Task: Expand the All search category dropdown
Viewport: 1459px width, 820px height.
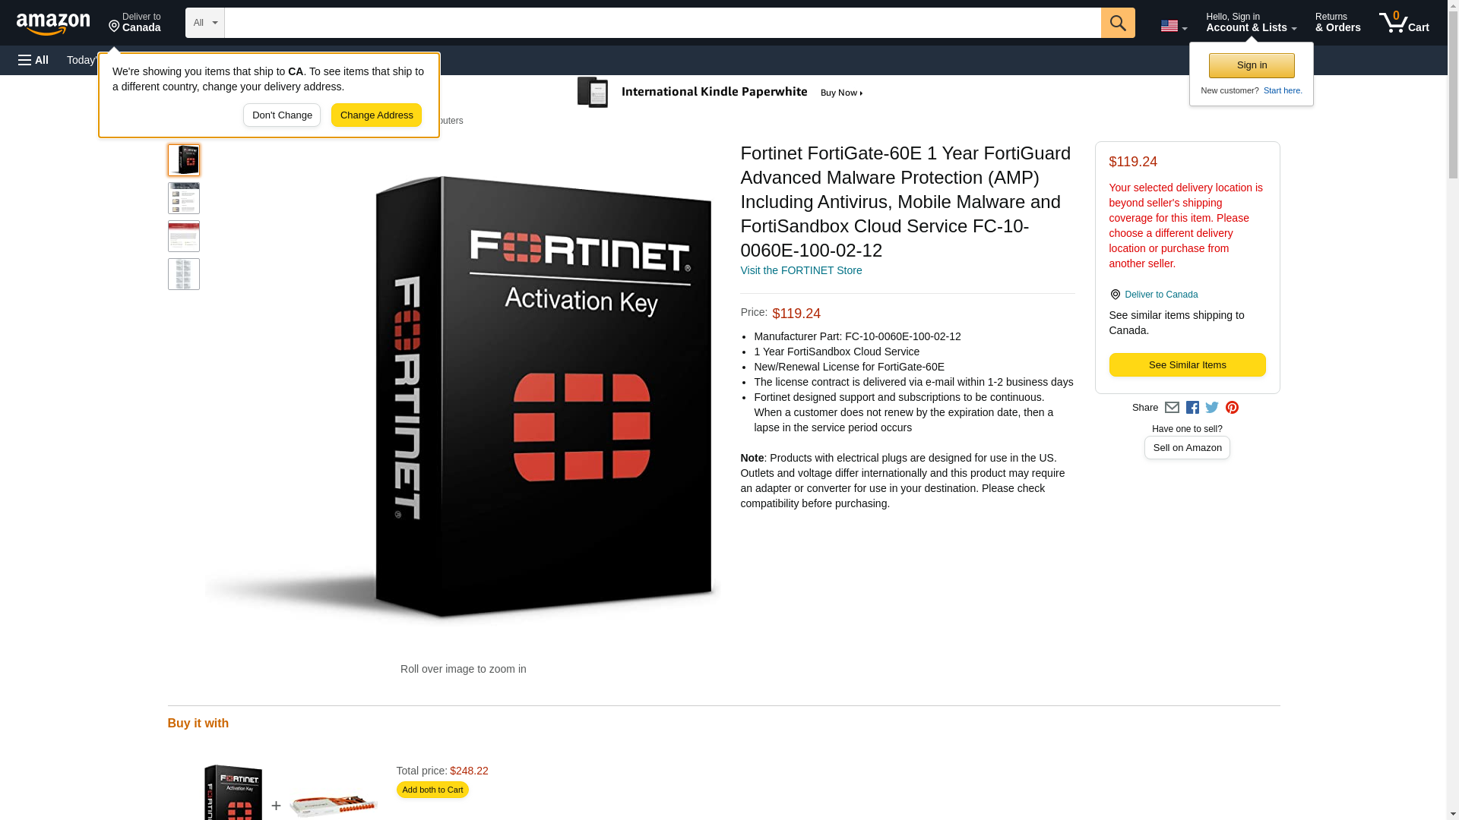Action: [x=205, y=23]
